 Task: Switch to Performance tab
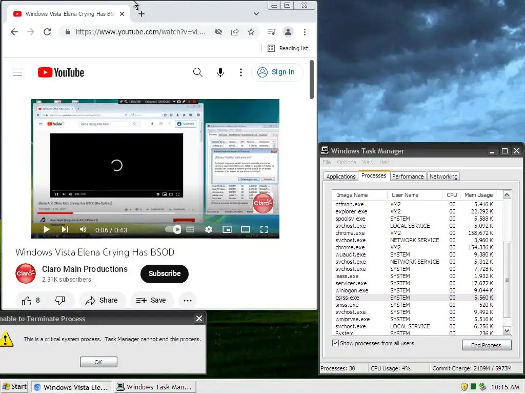(x=408, y=176)
